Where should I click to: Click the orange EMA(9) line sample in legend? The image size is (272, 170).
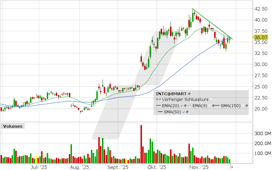tap(189, 105)
